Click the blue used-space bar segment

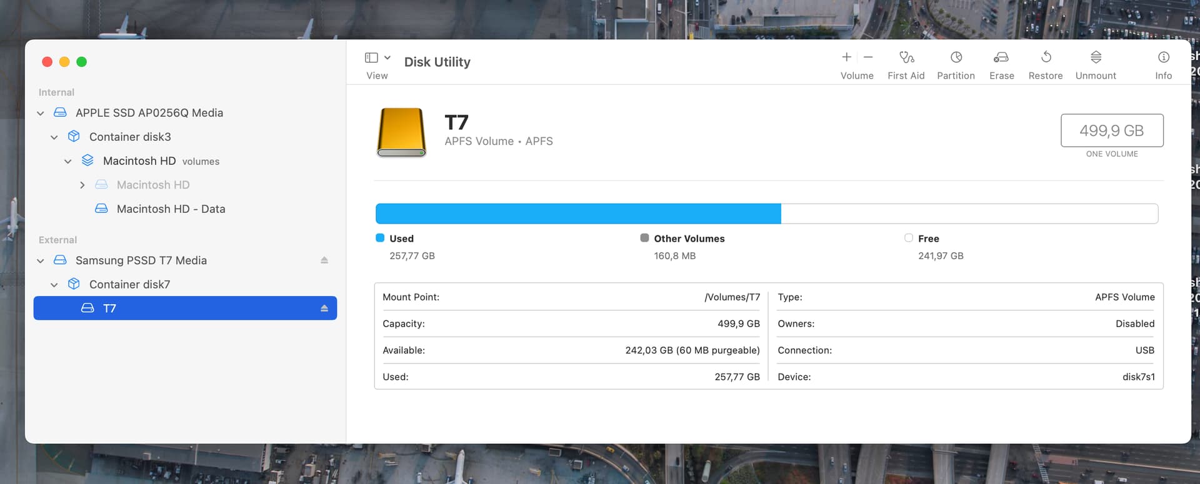click(x=578, y=214)
